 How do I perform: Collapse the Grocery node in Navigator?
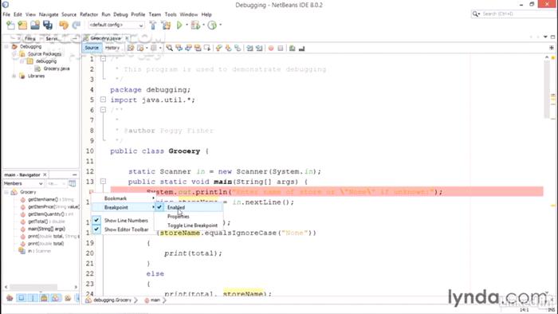click(x=6, y=192)
